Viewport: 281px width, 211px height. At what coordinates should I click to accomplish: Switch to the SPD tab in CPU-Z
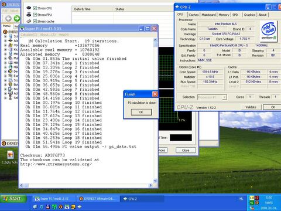pos(235,15)
